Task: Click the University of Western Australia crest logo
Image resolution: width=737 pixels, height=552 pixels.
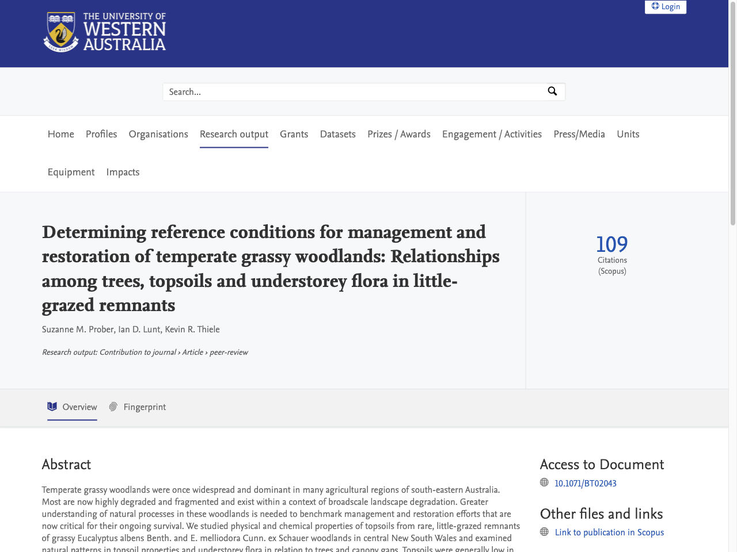Action: [x=60, y=32]
